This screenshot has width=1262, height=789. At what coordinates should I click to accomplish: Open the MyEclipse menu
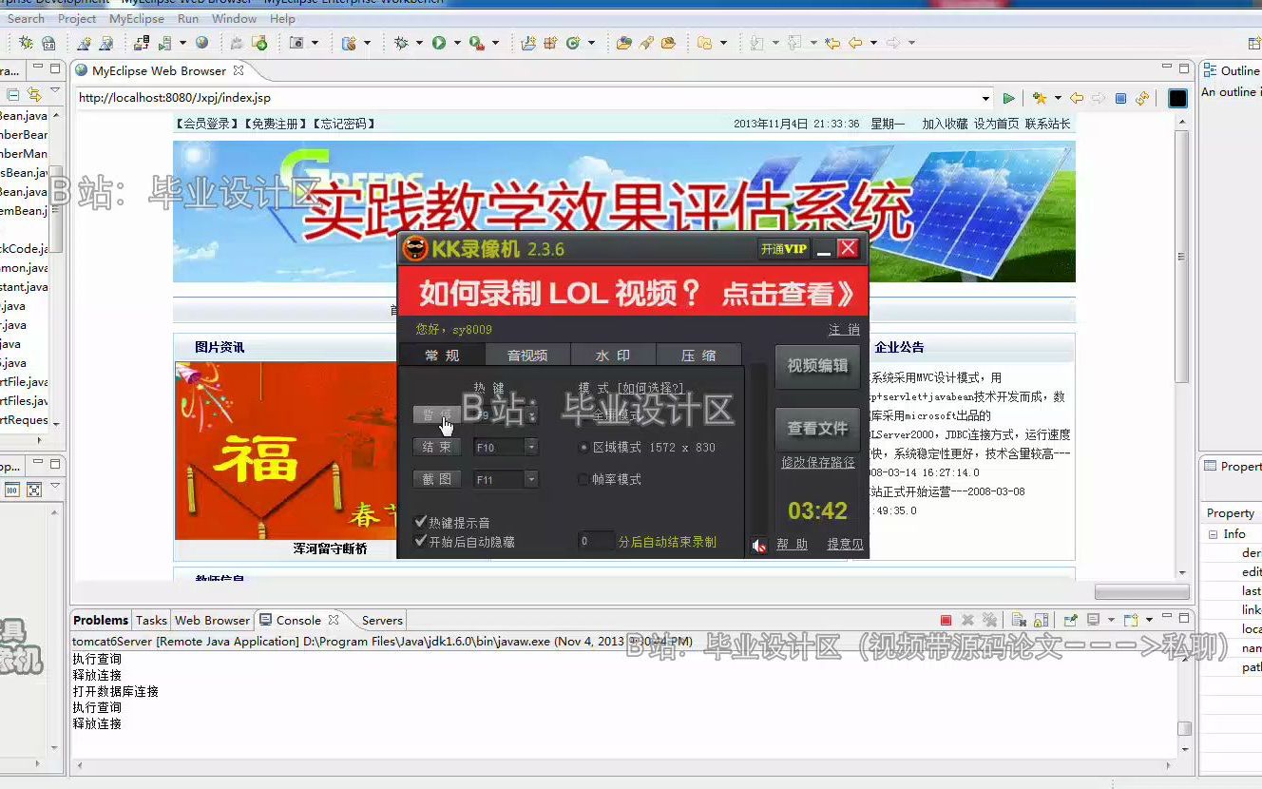point(136,18)
